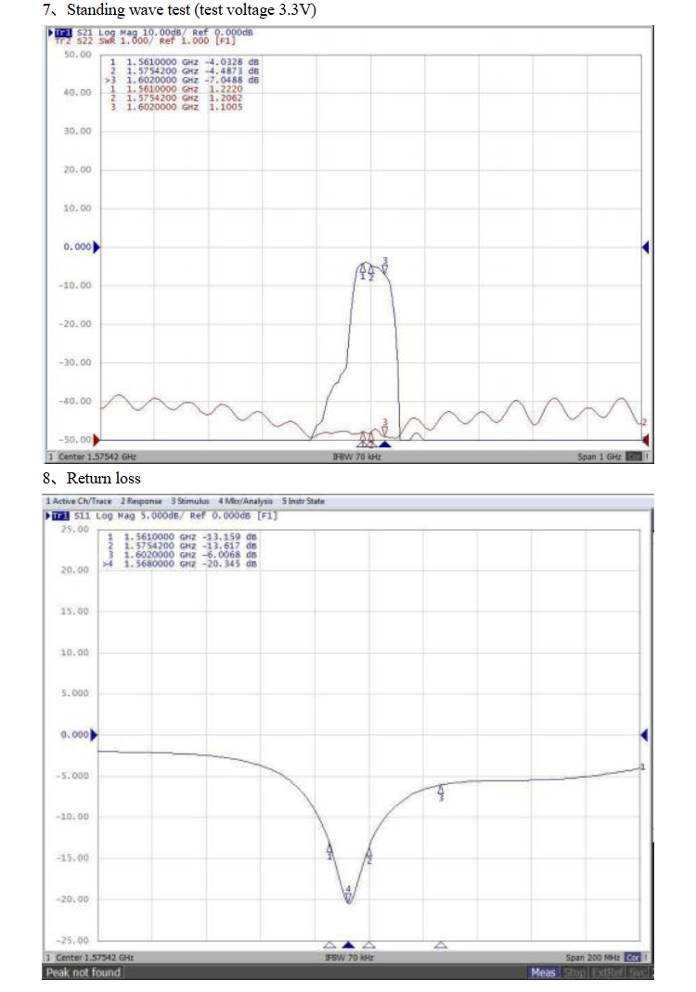Click marker row 1.5754200 GHz -13.617 dB
Image resolution: width=696 pixels, height=992 pixels.
coord(182,546)
